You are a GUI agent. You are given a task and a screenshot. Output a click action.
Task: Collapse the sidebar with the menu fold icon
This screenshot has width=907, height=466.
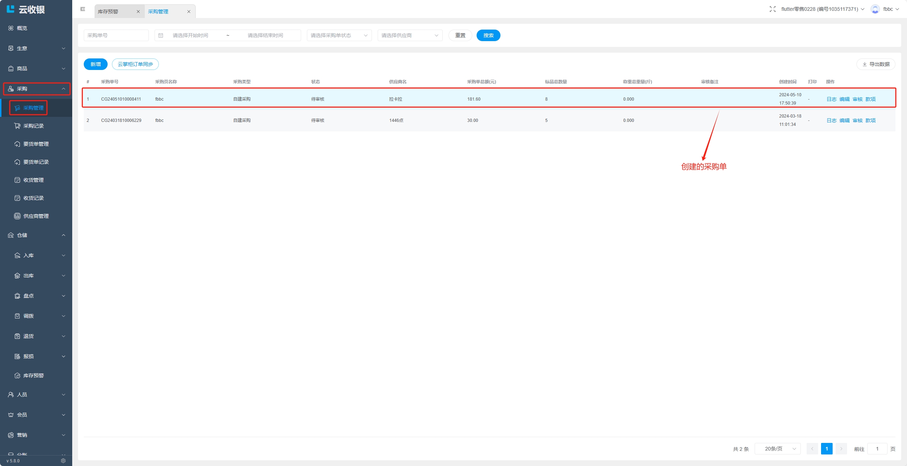pos(83,9)
